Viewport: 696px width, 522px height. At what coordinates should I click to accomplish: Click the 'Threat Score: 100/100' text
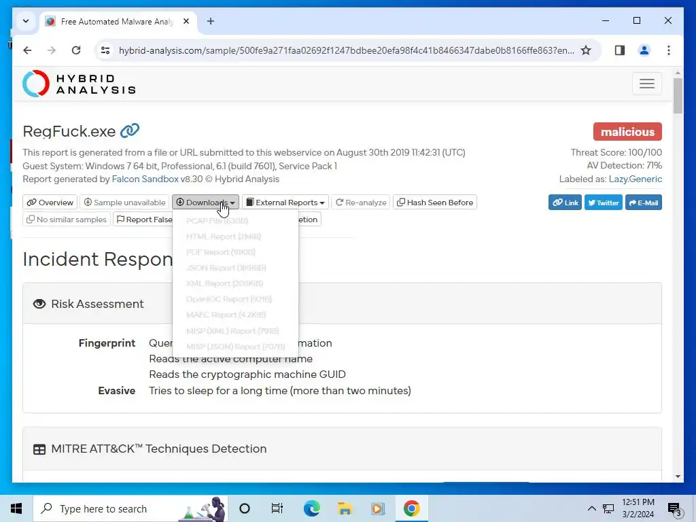coord(616,152)
